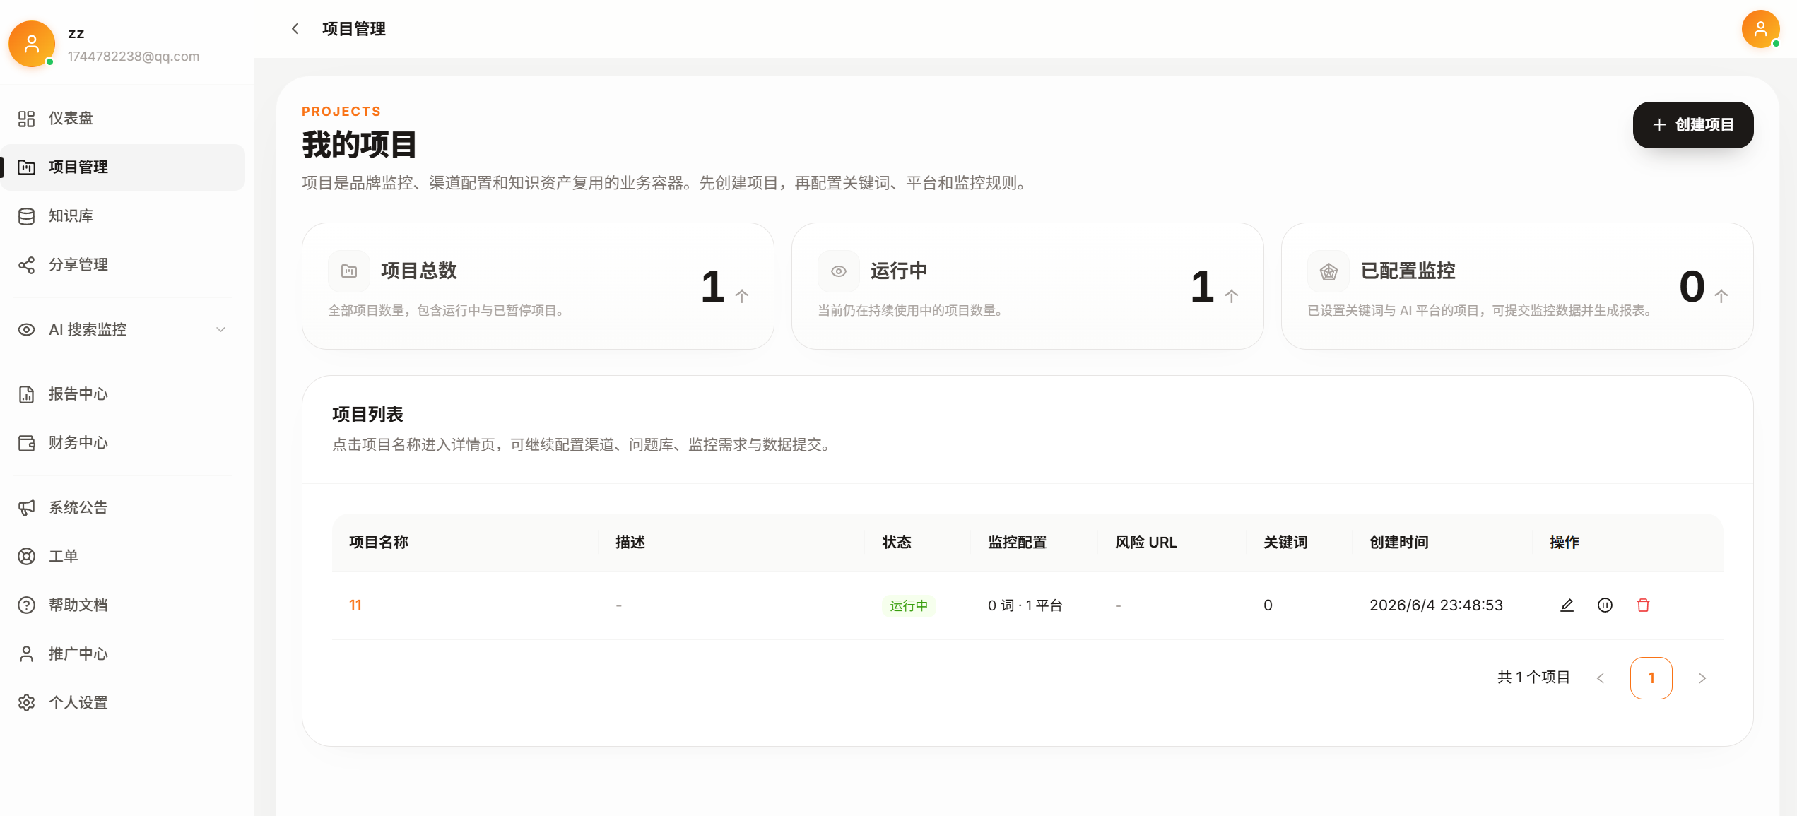Click the help docs question mark icon
The image size is (1797, 816).
point(26,605)
